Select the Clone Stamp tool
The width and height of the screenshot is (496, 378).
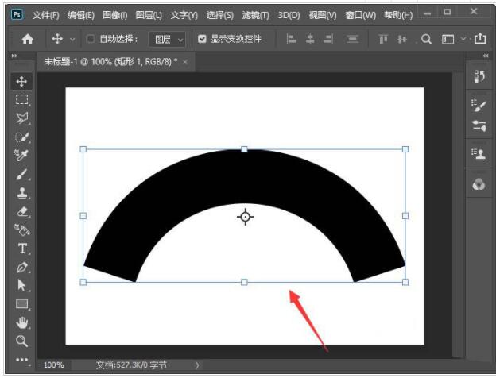click(x=21, y=192)
